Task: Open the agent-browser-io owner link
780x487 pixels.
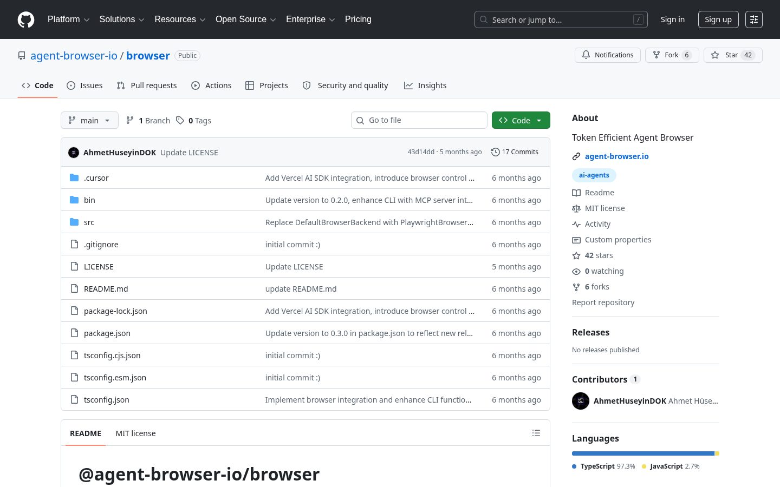Action: coord(74,56)
